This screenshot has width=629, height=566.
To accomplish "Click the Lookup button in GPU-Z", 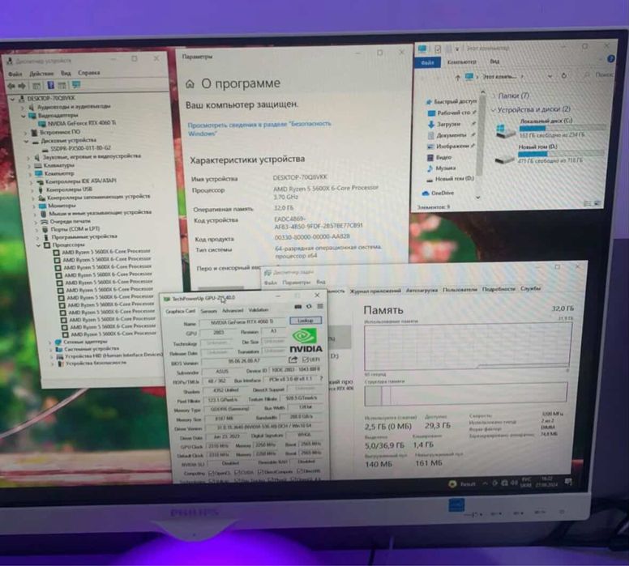I will point(306,321).
